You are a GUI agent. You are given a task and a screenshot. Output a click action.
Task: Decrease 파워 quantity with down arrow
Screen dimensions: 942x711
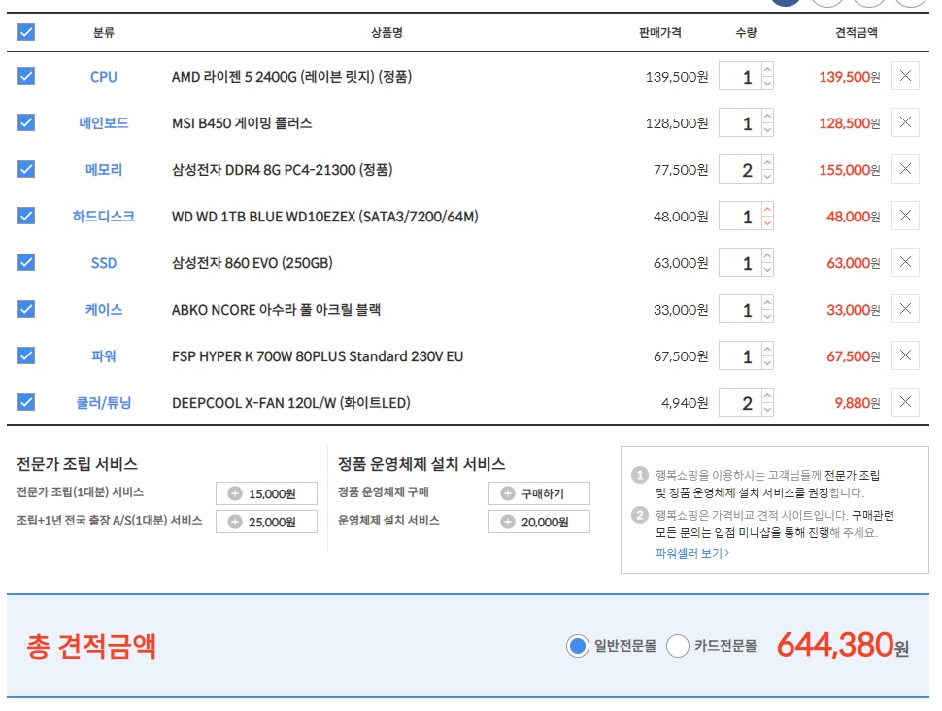click(767, 362)
